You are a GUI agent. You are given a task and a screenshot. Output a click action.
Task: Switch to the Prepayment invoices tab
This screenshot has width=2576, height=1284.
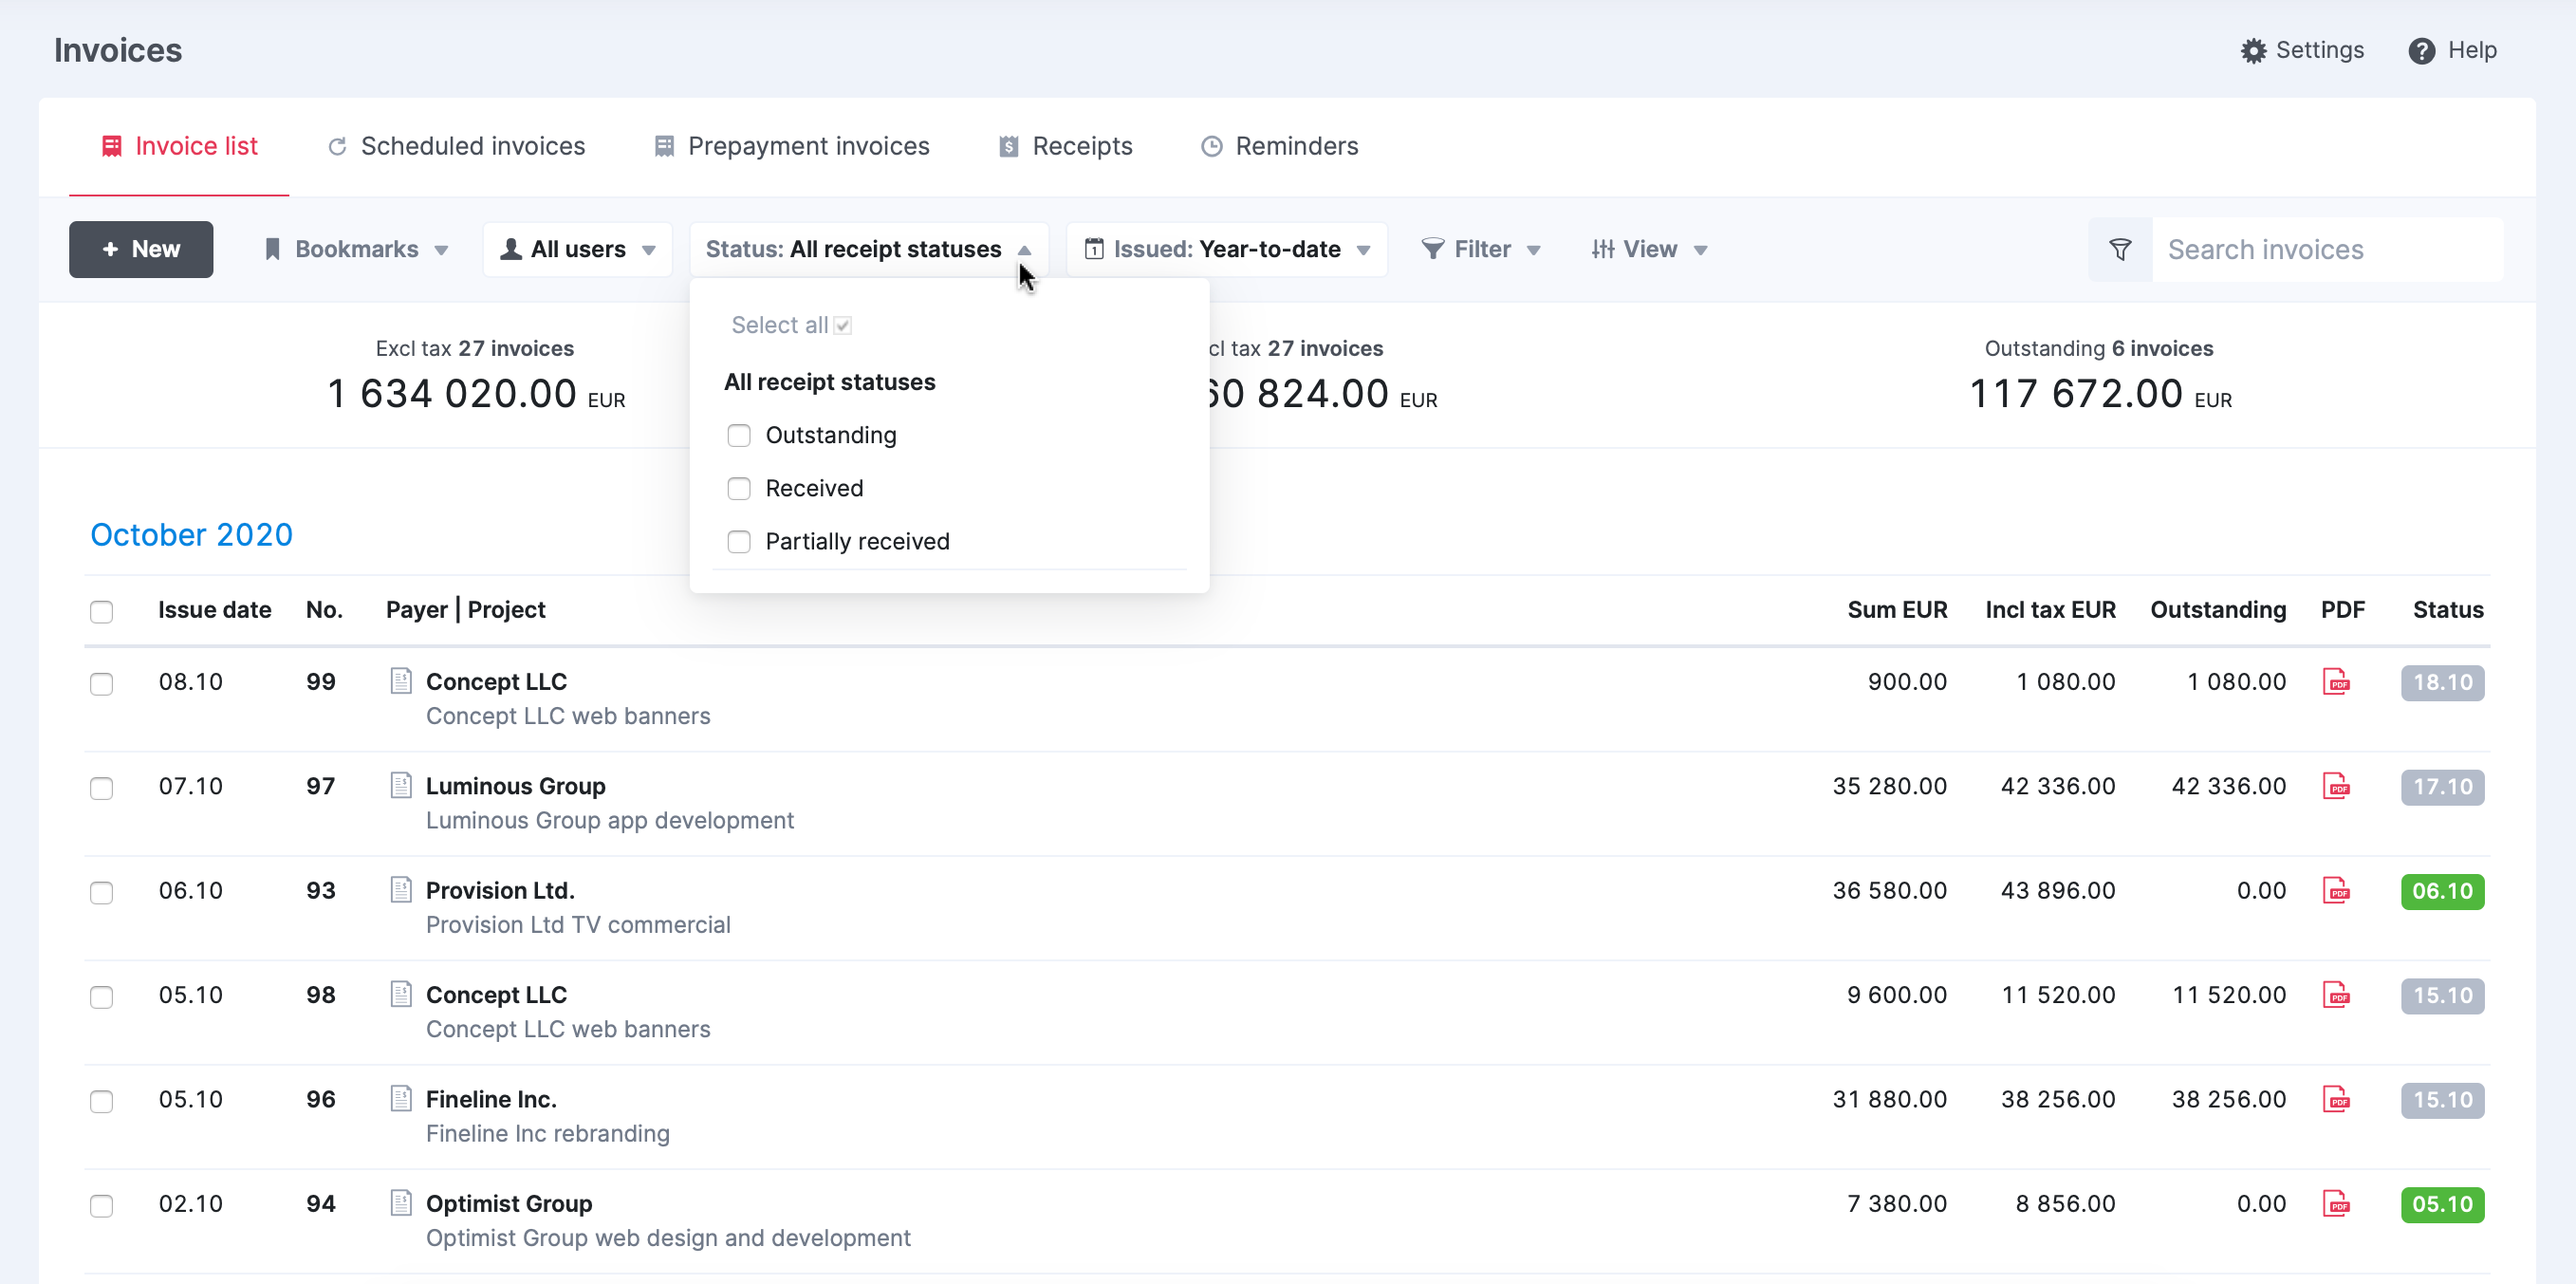pos(791,146)
